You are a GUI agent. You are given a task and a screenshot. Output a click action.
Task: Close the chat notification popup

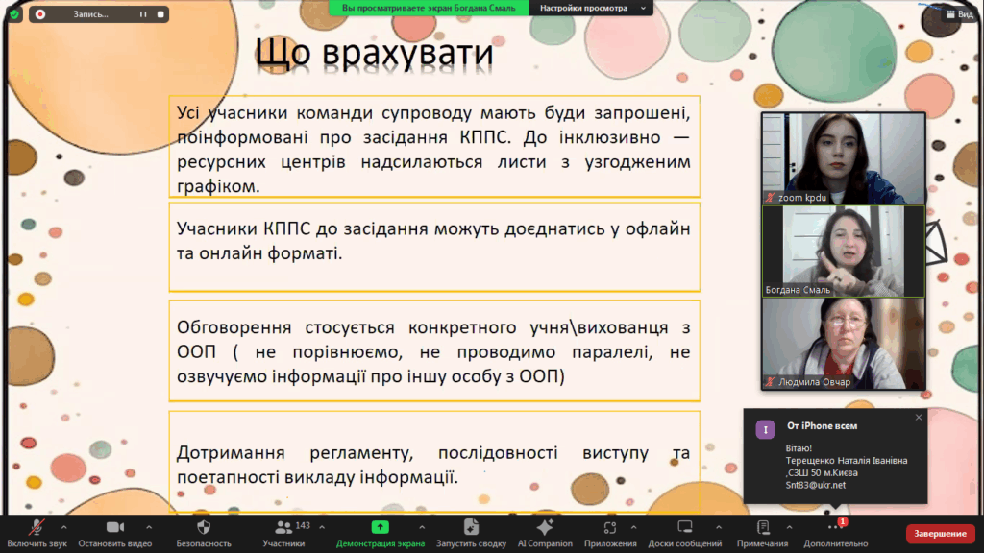918,418
